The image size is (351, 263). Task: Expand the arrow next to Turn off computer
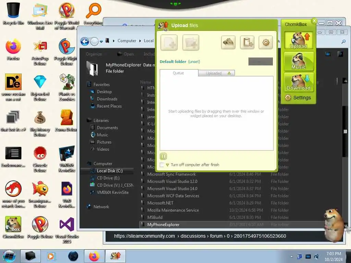coord(167,165)
